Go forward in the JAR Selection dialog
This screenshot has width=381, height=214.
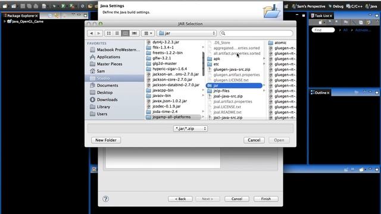99,33
